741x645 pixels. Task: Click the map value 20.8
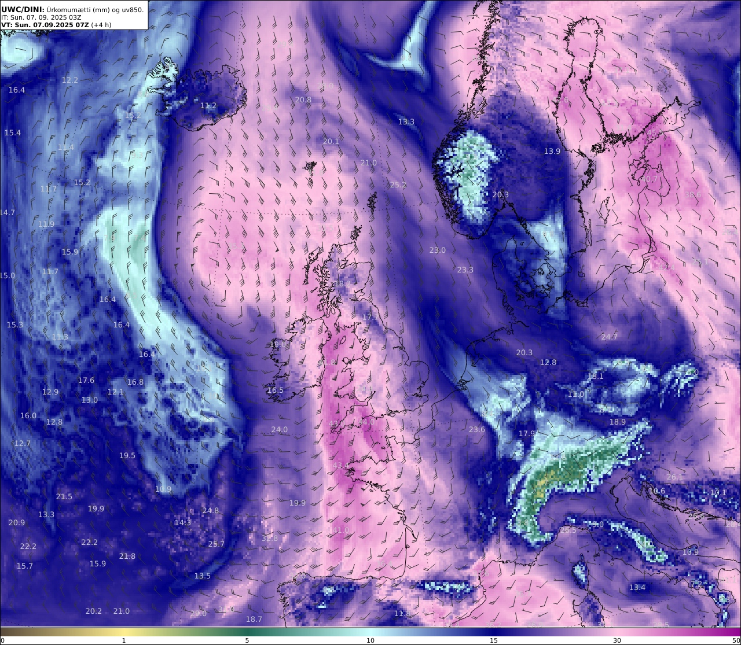(x=303, y=100)
